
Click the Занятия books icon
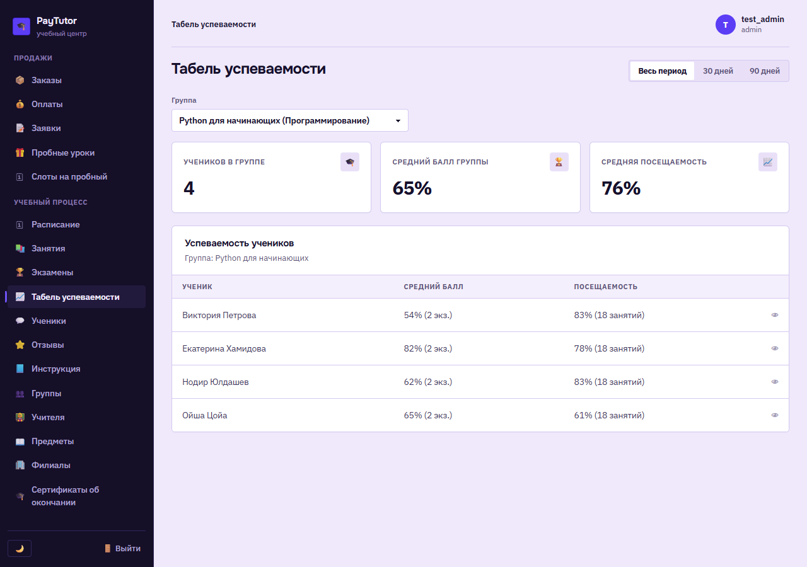(20, 248)
